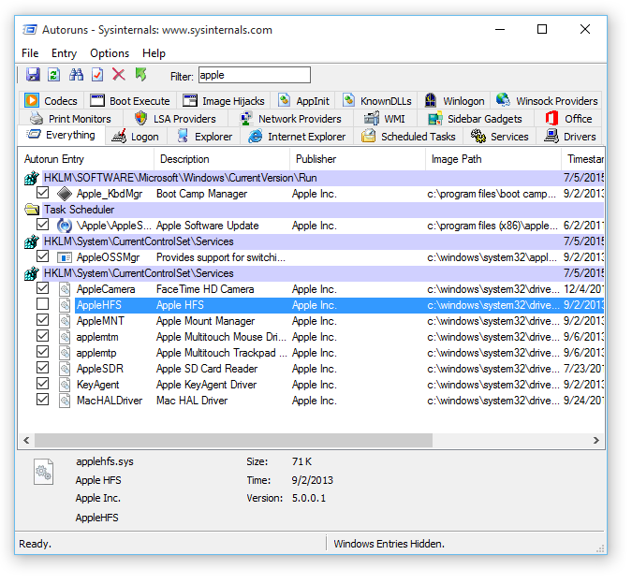This screenshot has height=584, width=632.
Task: Sort by the Publisher column header
Action: click(x=358, y=159)
